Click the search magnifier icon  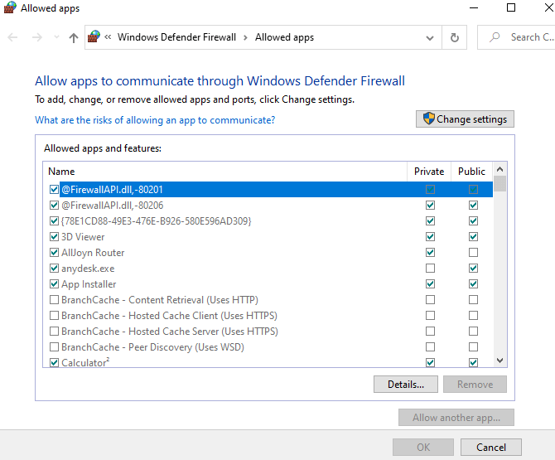click(495, 37)
